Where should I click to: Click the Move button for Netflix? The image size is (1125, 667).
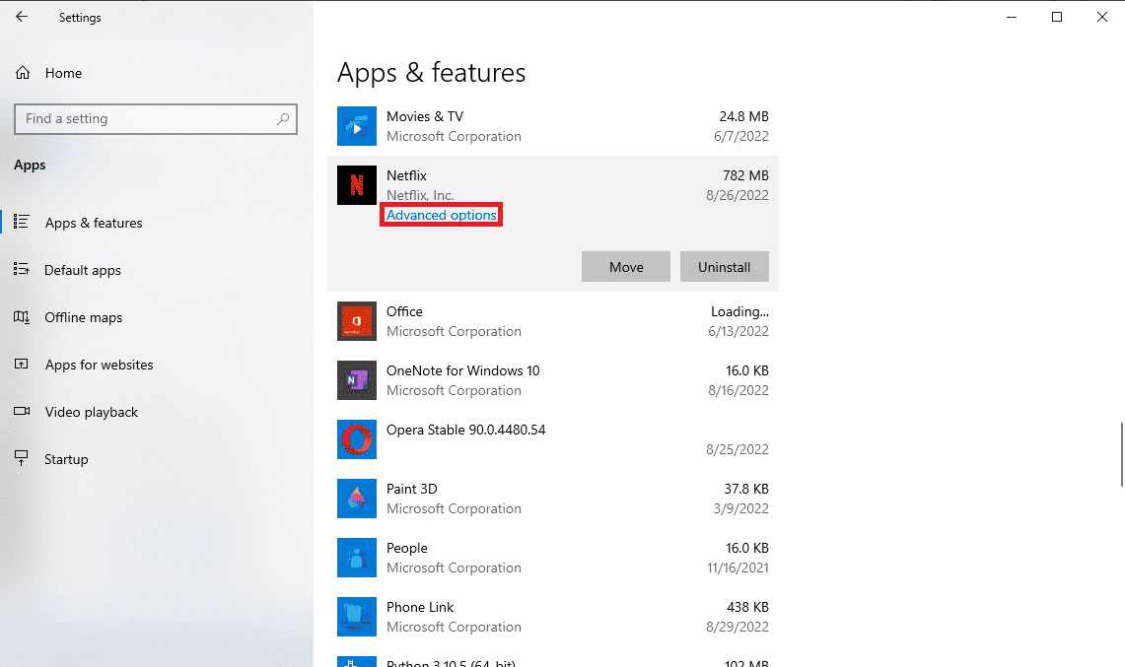point(626,267)
